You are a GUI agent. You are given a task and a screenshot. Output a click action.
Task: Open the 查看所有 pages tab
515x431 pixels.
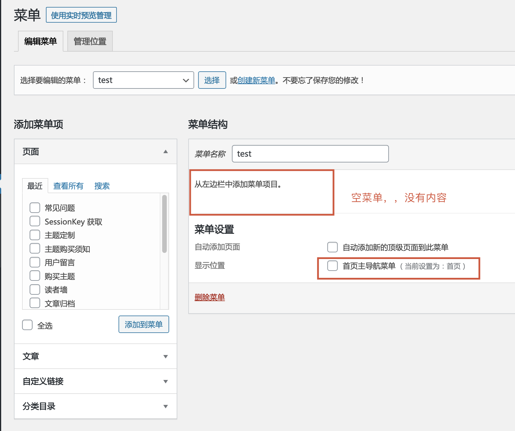click(x=68, y=186)
